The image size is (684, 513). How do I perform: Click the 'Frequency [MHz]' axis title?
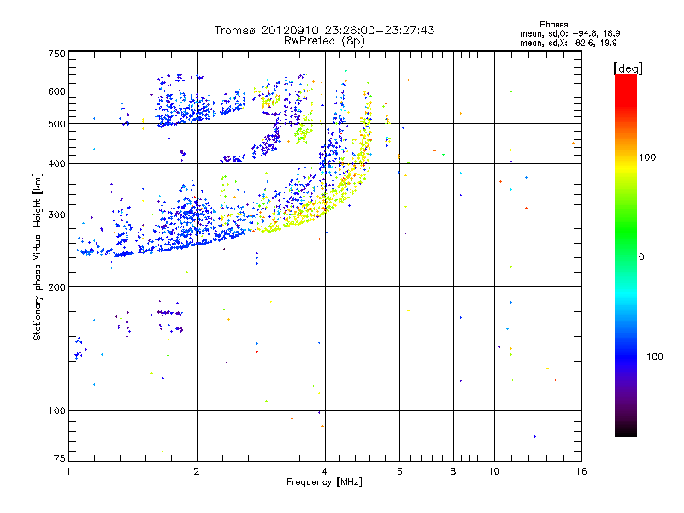tap(324, 482)
